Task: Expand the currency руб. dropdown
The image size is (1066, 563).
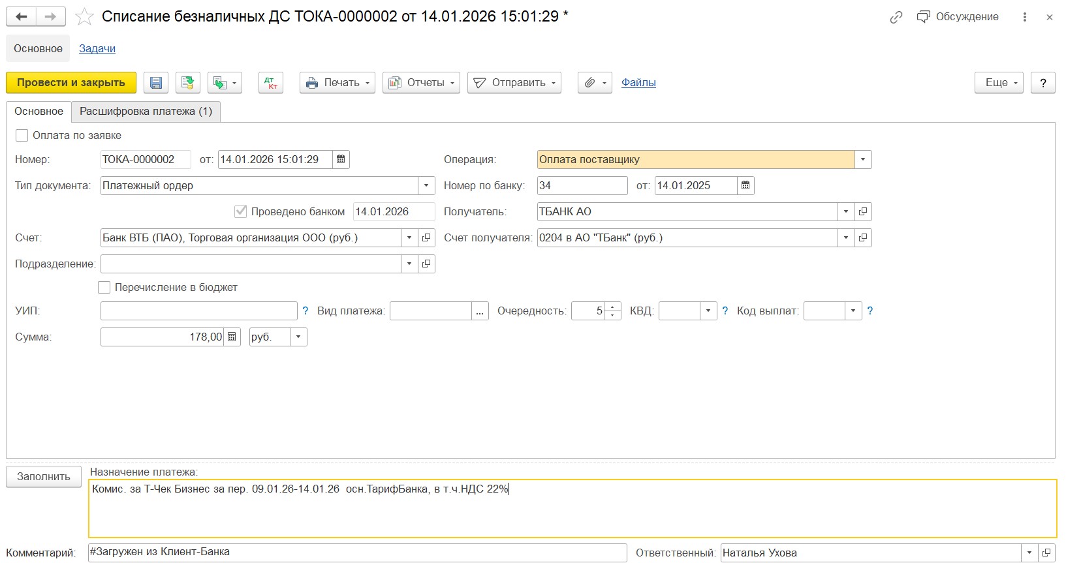Action: point(298,337)
